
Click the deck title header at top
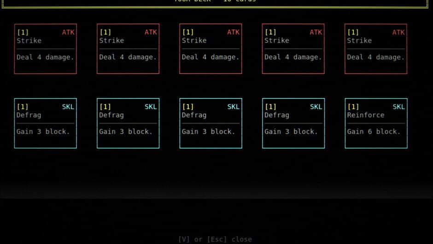215,1
